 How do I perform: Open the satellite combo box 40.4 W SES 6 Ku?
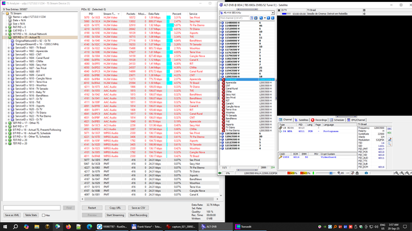coord(247,13)
